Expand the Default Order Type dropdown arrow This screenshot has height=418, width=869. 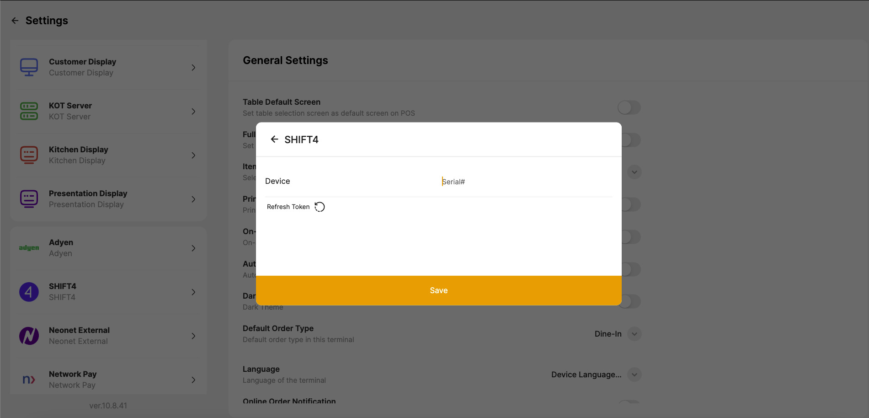point(634,334)
